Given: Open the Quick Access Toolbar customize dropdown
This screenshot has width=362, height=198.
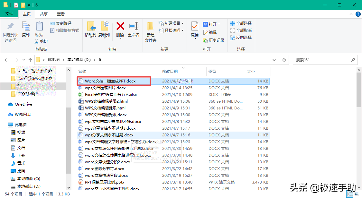Looking at the screenshot, I should [29, 5].
